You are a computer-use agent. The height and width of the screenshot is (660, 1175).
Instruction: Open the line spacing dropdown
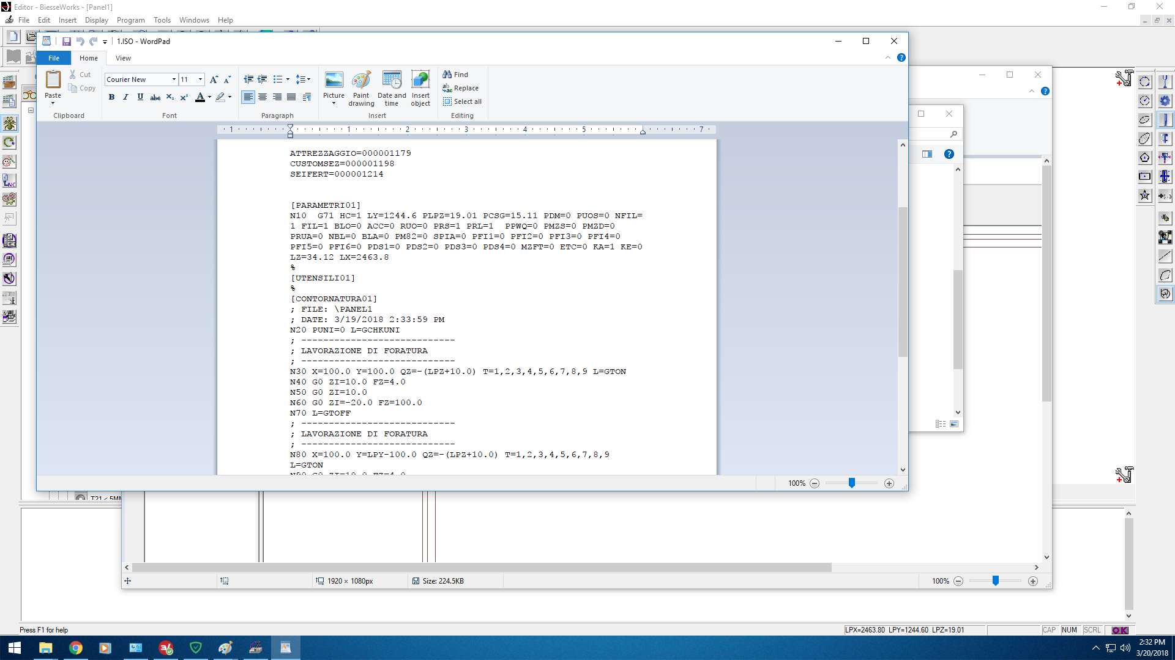tap(303, 79)
